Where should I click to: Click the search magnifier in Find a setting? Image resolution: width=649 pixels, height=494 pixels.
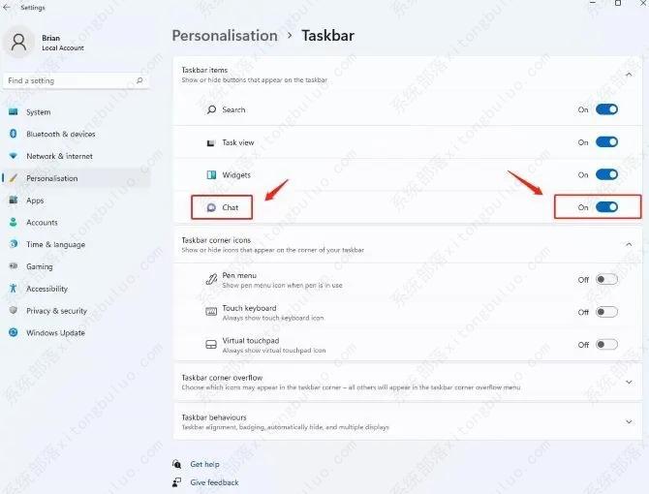[139, 80]
